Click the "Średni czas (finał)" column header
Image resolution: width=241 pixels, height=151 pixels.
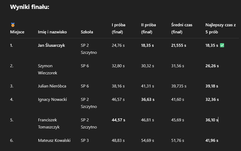click(182, 28)
